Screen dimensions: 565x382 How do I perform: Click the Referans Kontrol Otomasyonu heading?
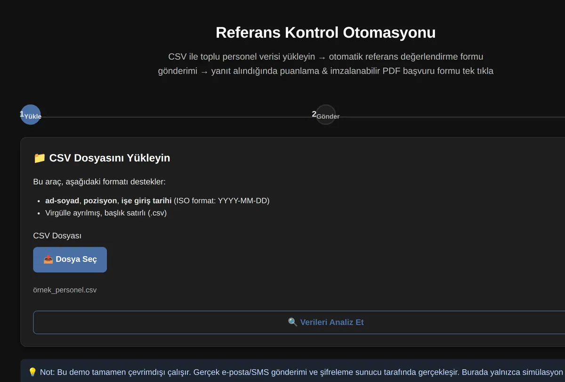tap(325, 33)
